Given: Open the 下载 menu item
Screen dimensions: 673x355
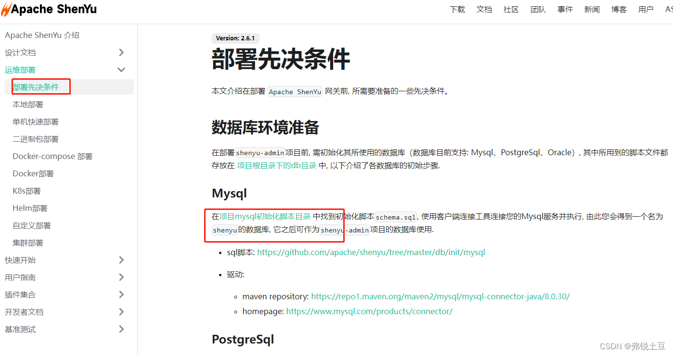Looking at the screenshot, I should [x=457, y=9].
